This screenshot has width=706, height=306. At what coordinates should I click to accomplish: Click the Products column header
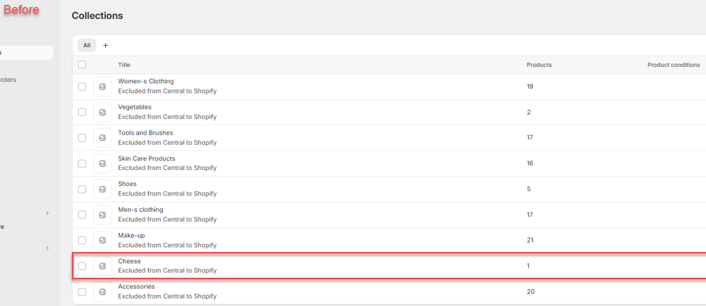click(x=539, y=65)
